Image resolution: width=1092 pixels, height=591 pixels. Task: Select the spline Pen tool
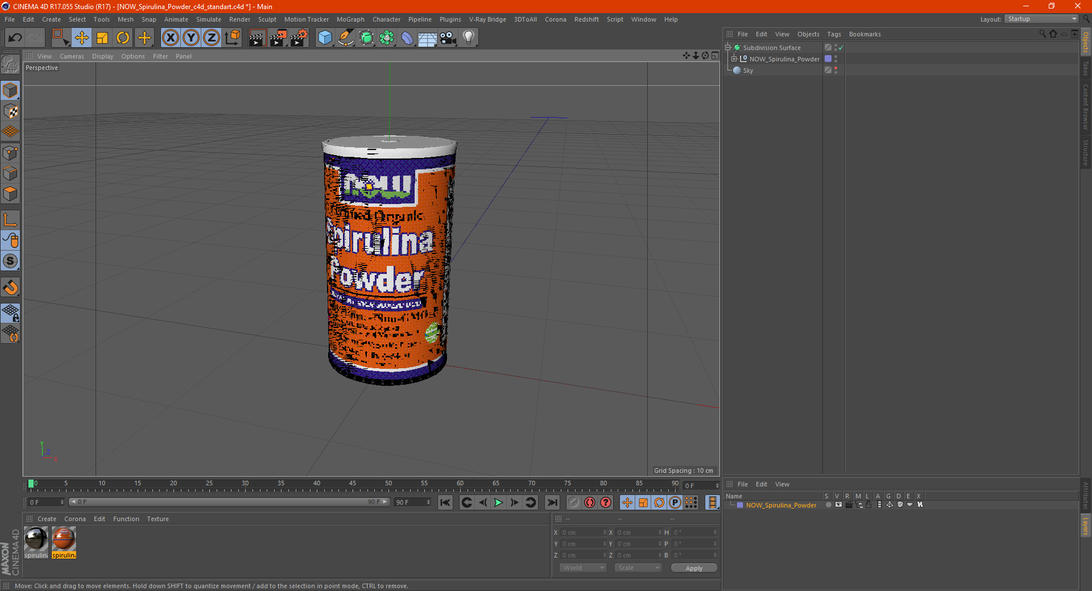point(346,38)
